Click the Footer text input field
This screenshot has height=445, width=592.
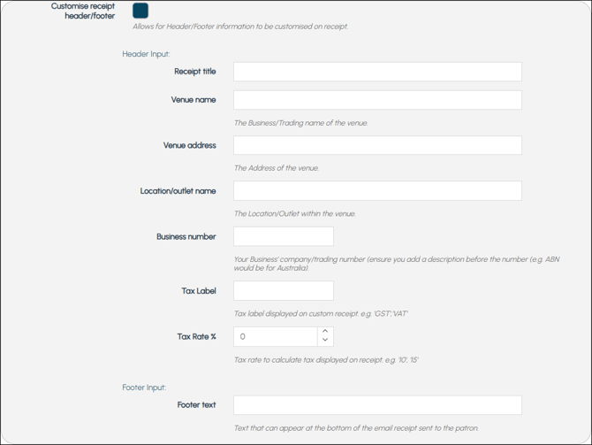[x=377, y=405]
